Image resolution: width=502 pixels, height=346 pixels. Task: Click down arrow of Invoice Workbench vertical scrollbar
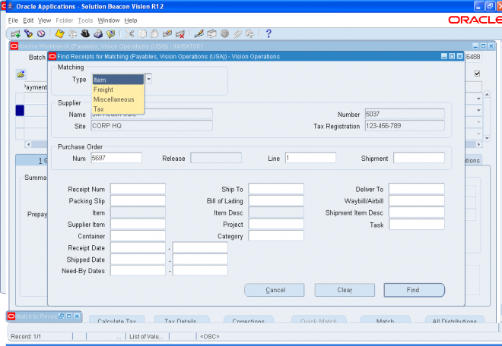[487, 138]
